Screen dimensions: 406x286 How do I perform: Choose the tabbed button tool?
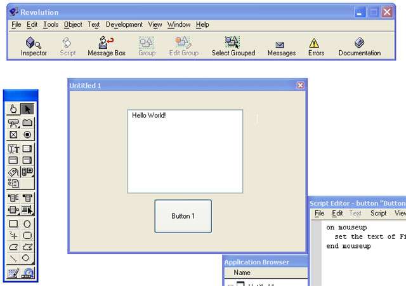(27, 123)
